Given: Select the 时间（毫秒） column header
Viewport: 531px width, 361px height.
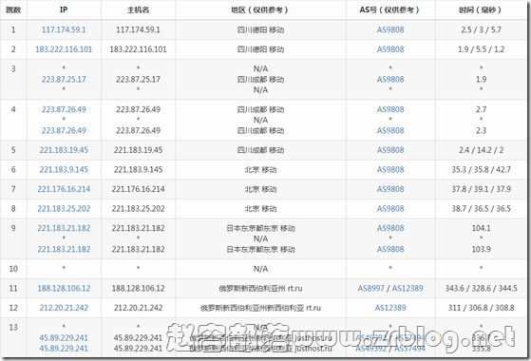Looking at the screenshot, I should 481,9.
